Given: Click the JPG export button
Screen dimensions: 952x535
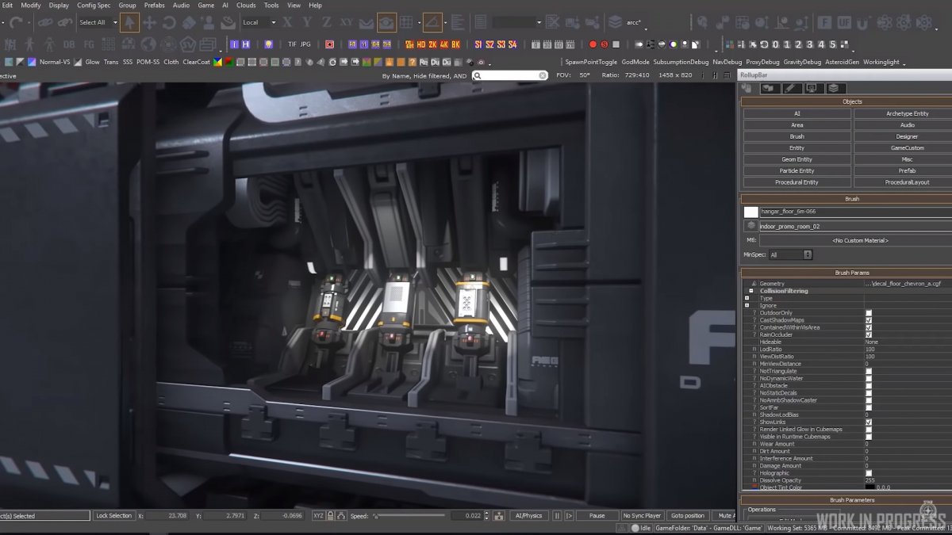Looking at the screenshot, I should pos(305,44).
